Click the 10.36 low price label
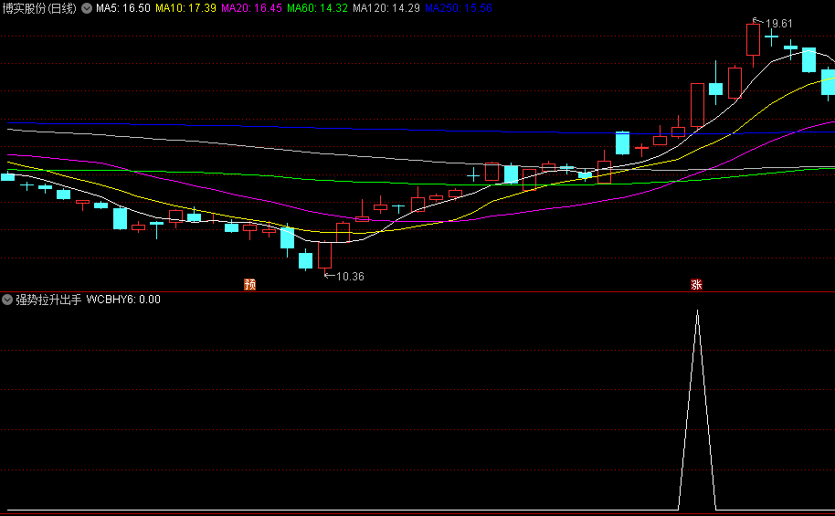 tap(351, 277)
